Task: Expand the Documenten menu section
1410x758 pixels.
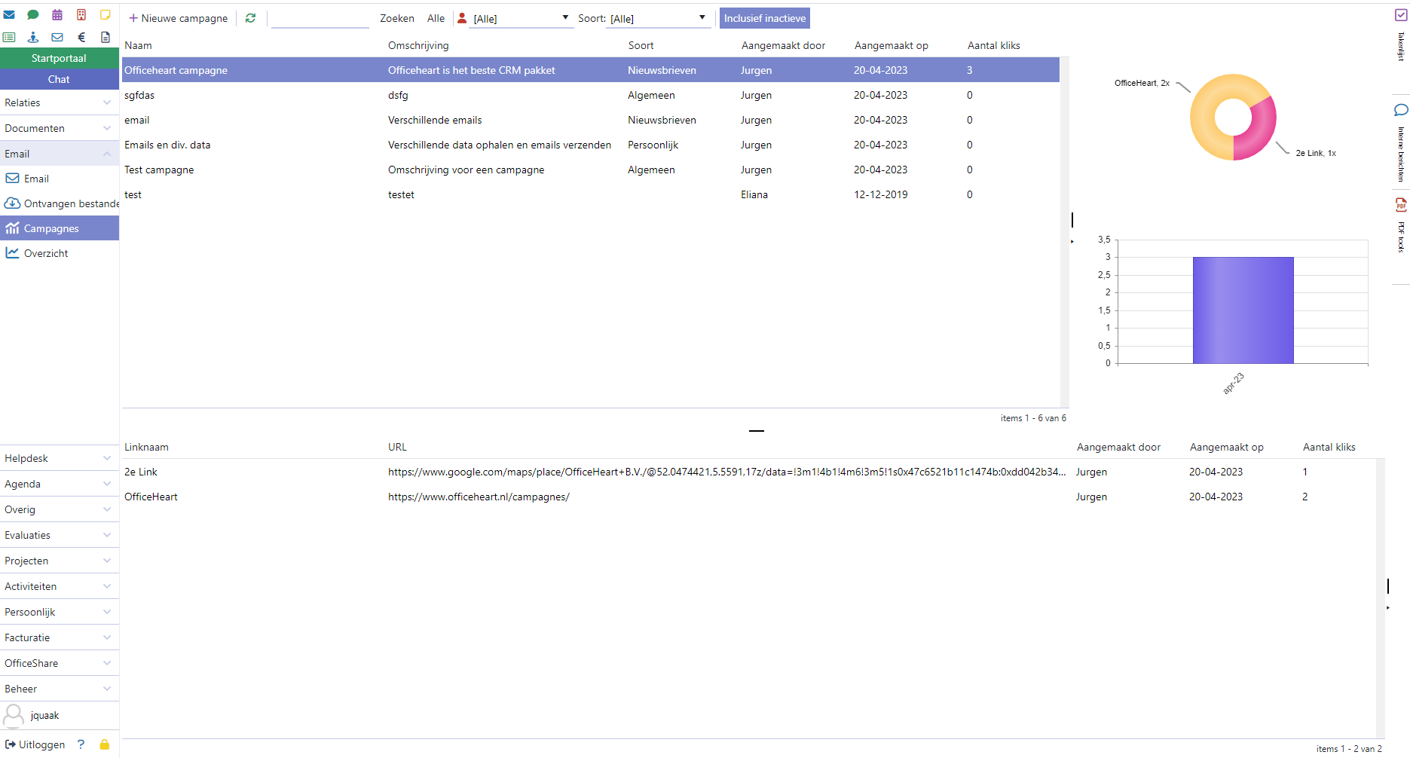Action: coord(60,128)
